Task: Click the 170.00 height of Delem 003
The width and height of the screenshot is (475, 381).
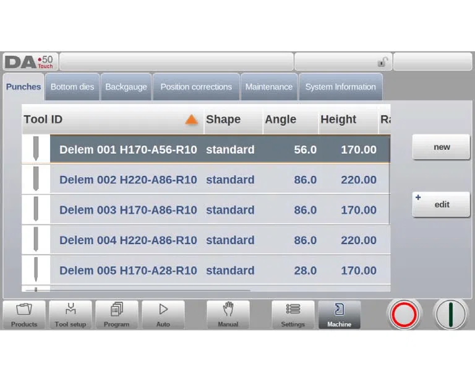Action: [x=359, y=210]
